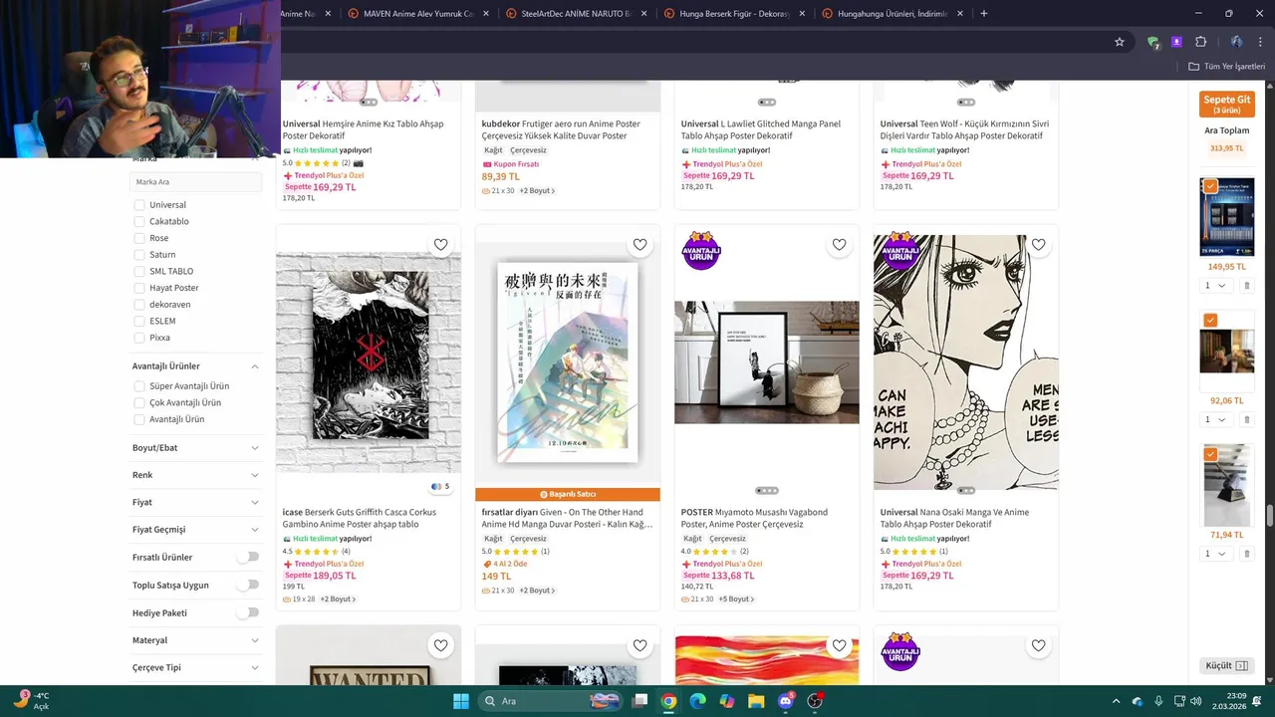Open Microsoft Edge from the taskbar
Screen dimensions: 1275x717
tap(698, 701)
